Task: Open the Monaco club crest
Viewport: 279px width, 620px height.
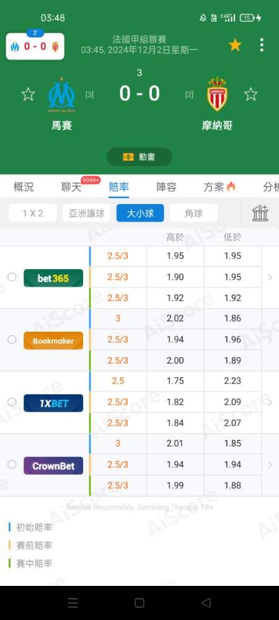Action: click(217, 94)
